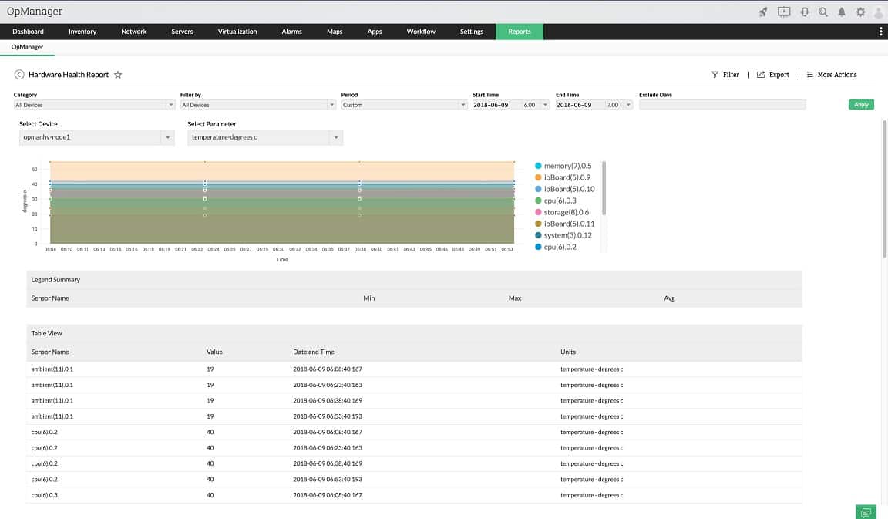Screen dimensions: 888x519
Task: Open the user profile avatar
Action: tap(879, 12)
